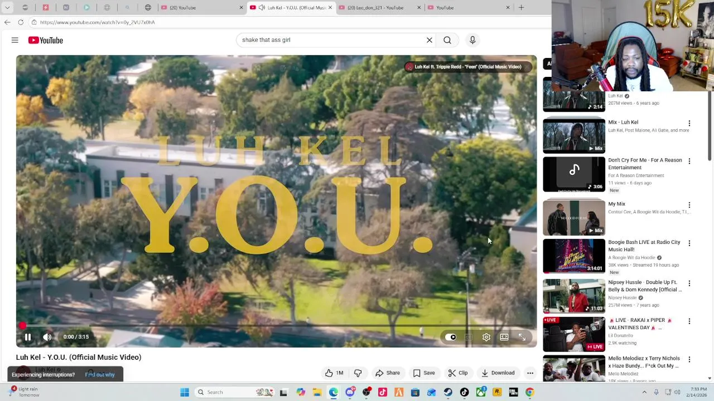Open a new browser tab
This screenshot has width=714, height=401.
click(521, 8)
